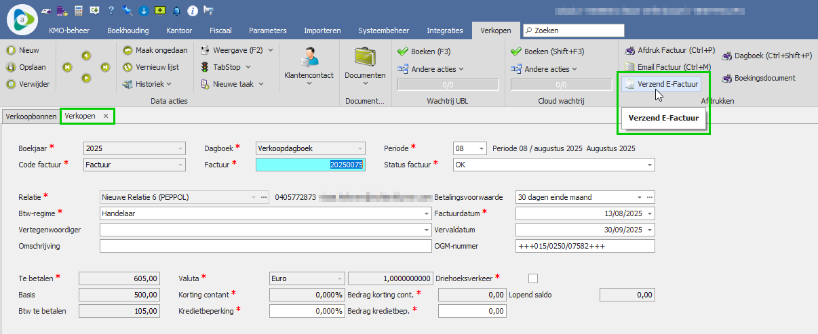Screen dimensions: 818x334
Task: Go to the first record arrow
Action: 67,67
